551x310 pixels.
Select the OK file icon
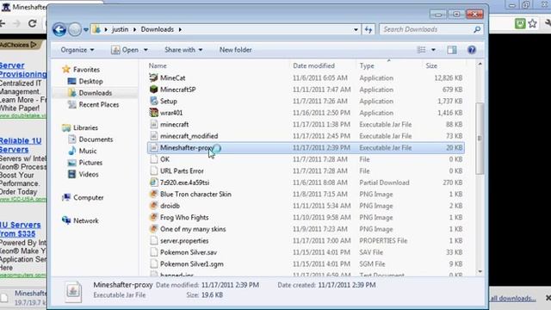pyautogui.click(x=153, y=159)
